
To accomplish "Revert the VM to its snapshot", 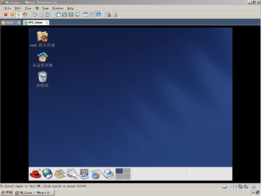I will pos(42,15).
